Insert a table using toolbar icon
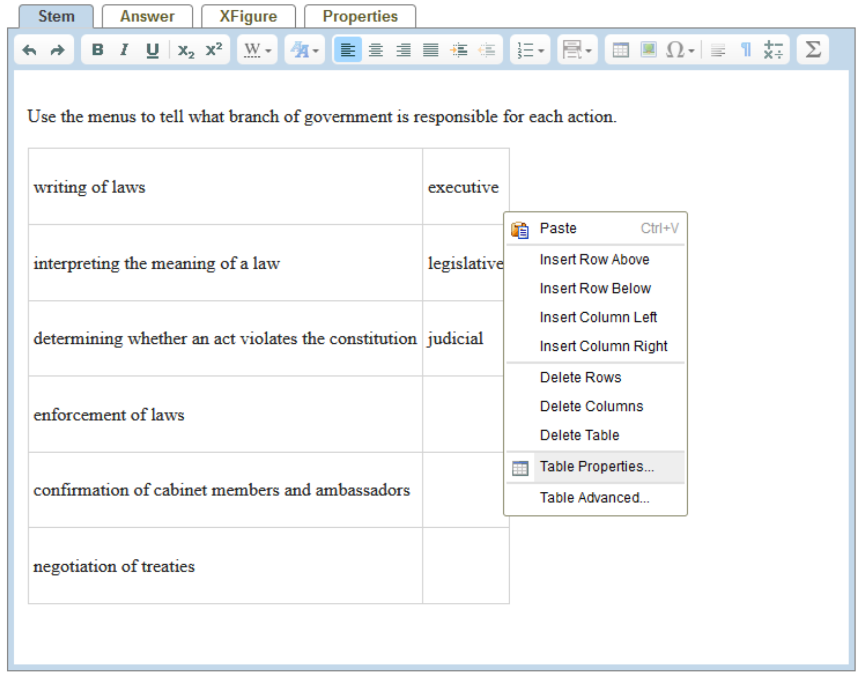Screen dimensions: 863x676 point(620,50)
